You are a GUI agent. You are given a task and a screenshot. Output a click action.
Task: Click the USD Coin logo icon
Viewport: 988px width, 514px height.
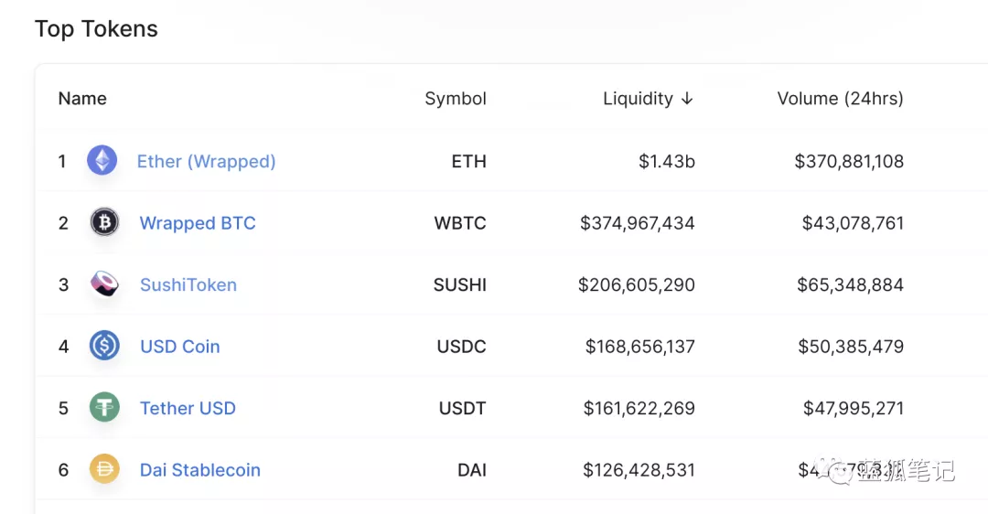pyautogui.click(x=104, y=346)
